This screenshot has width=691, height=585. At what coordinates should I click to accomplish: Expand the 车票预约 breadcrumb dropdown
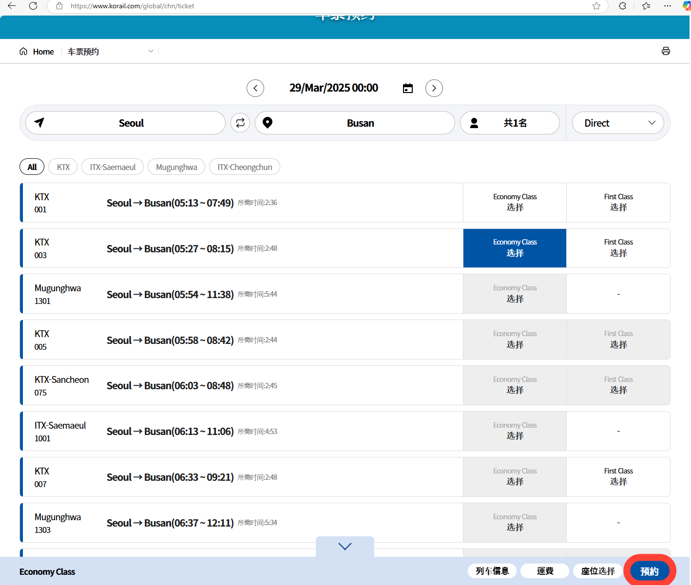coord(151,52)
